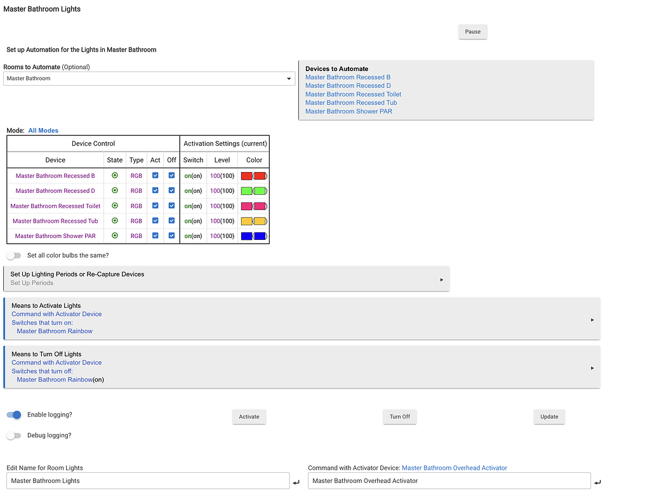Click the Update button

click(549, 417)
